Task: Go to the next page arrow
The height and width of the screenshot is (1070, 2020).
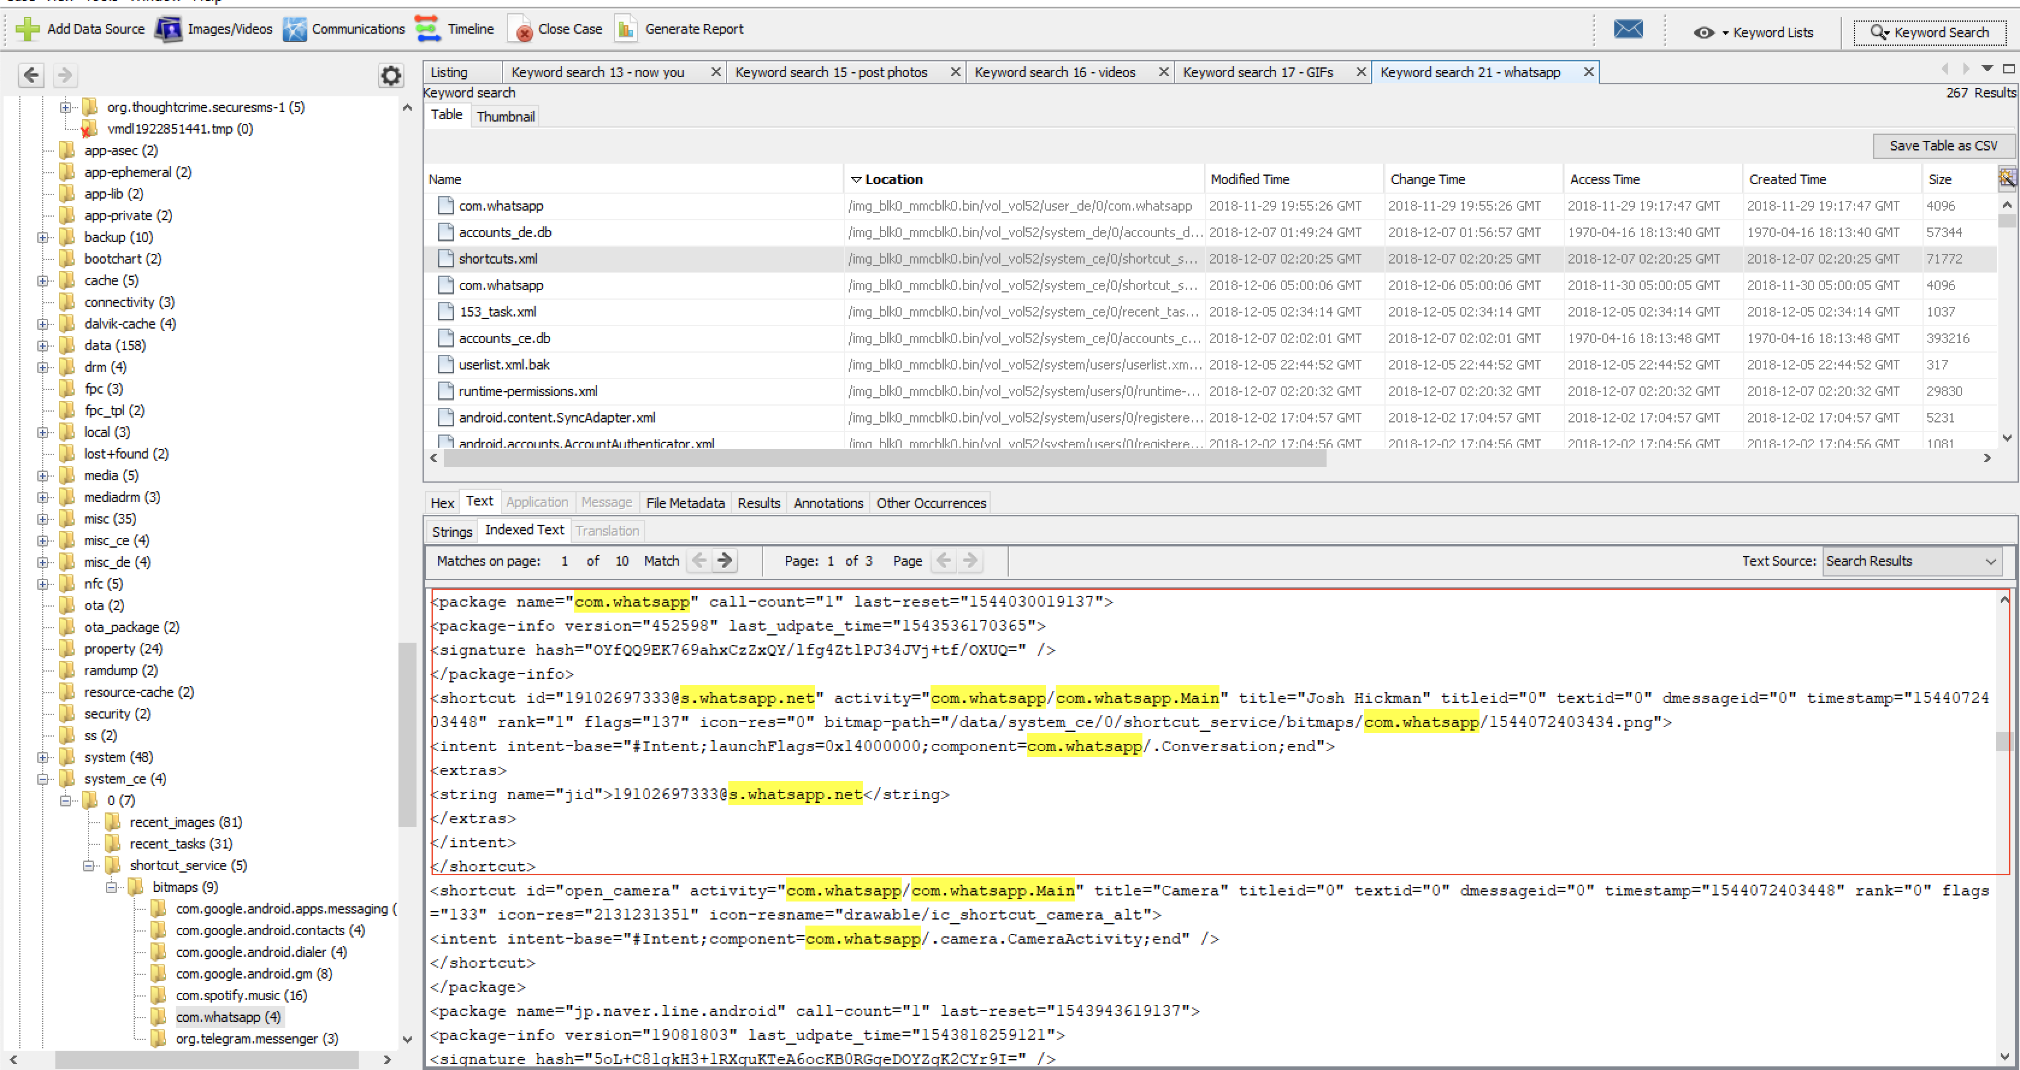Action: click(970, 560)
